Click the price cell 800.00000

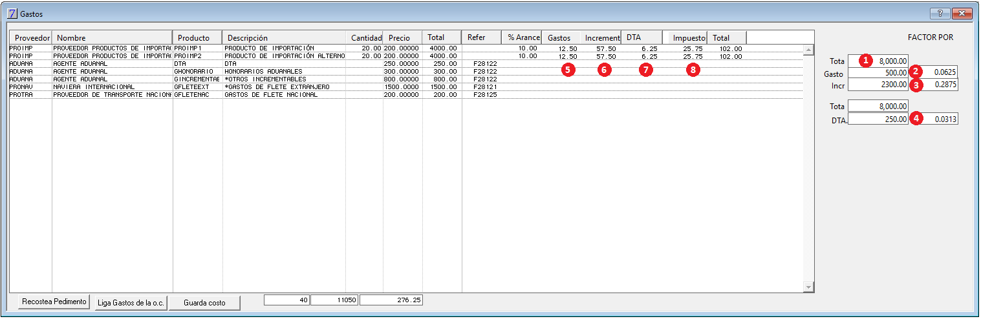(403, 79)
